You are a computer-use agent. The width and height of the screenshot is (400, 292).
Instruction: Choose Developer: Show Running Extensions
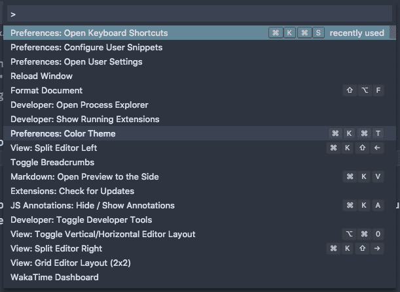point(85,120)
